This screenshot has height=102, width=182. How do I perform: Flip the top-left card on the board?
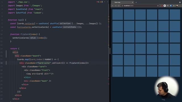pos(117,14)
